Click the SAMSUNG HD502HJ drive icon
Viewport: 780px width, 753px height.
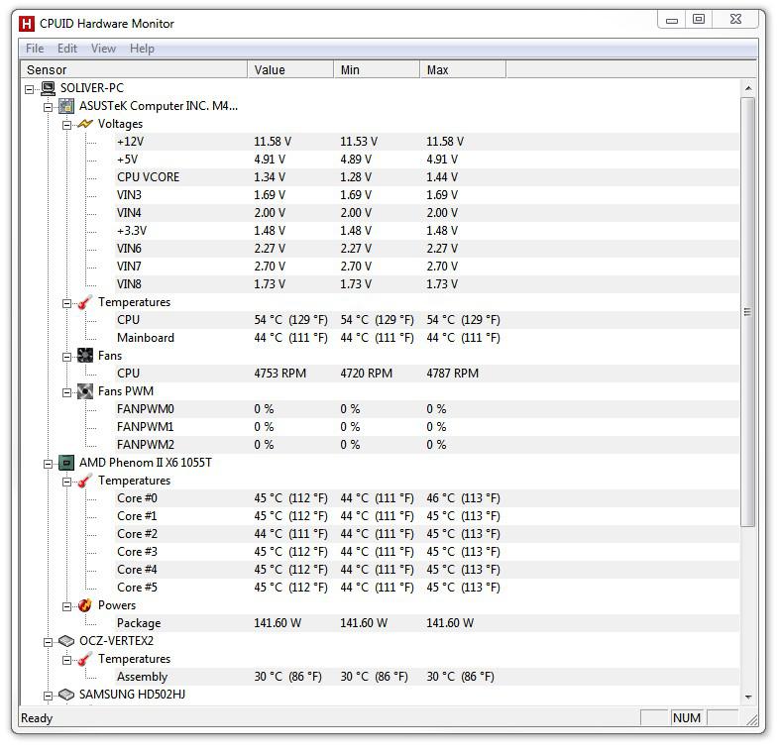coord(66,695)
